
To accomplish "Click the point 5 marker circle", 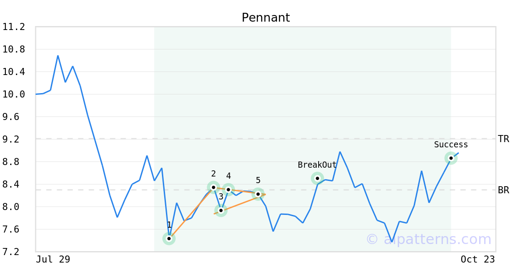I will [x=258, y=194].
